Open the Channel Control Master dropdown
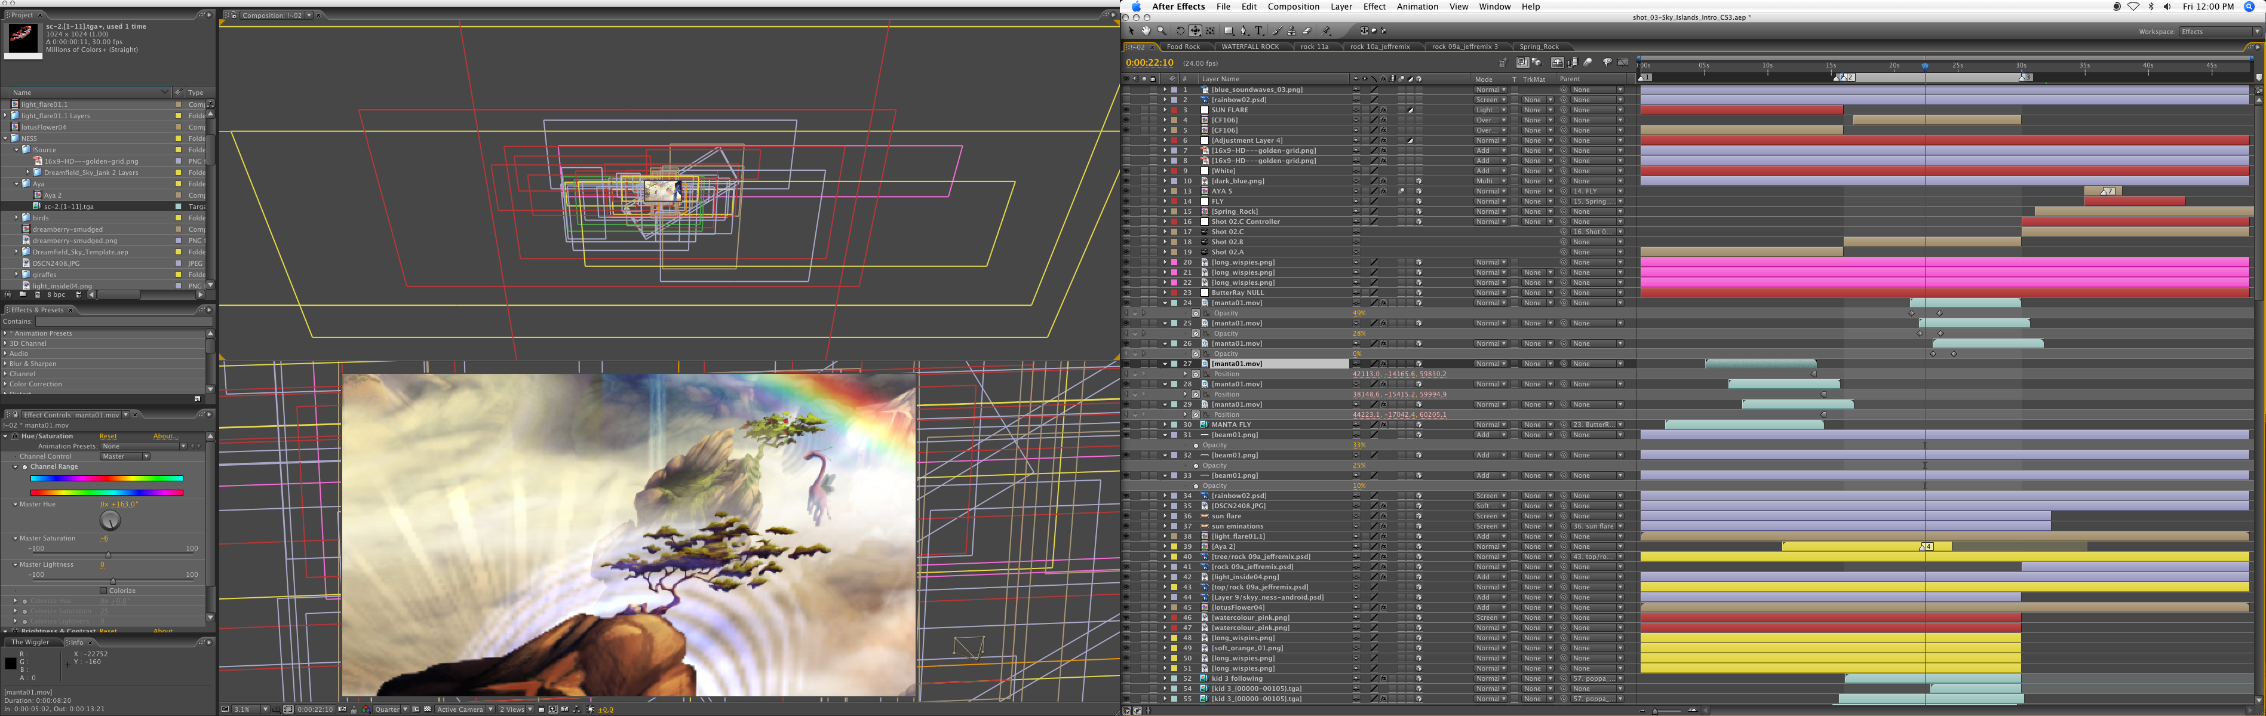Screen dimensions: 2266x716 point(125,456)
